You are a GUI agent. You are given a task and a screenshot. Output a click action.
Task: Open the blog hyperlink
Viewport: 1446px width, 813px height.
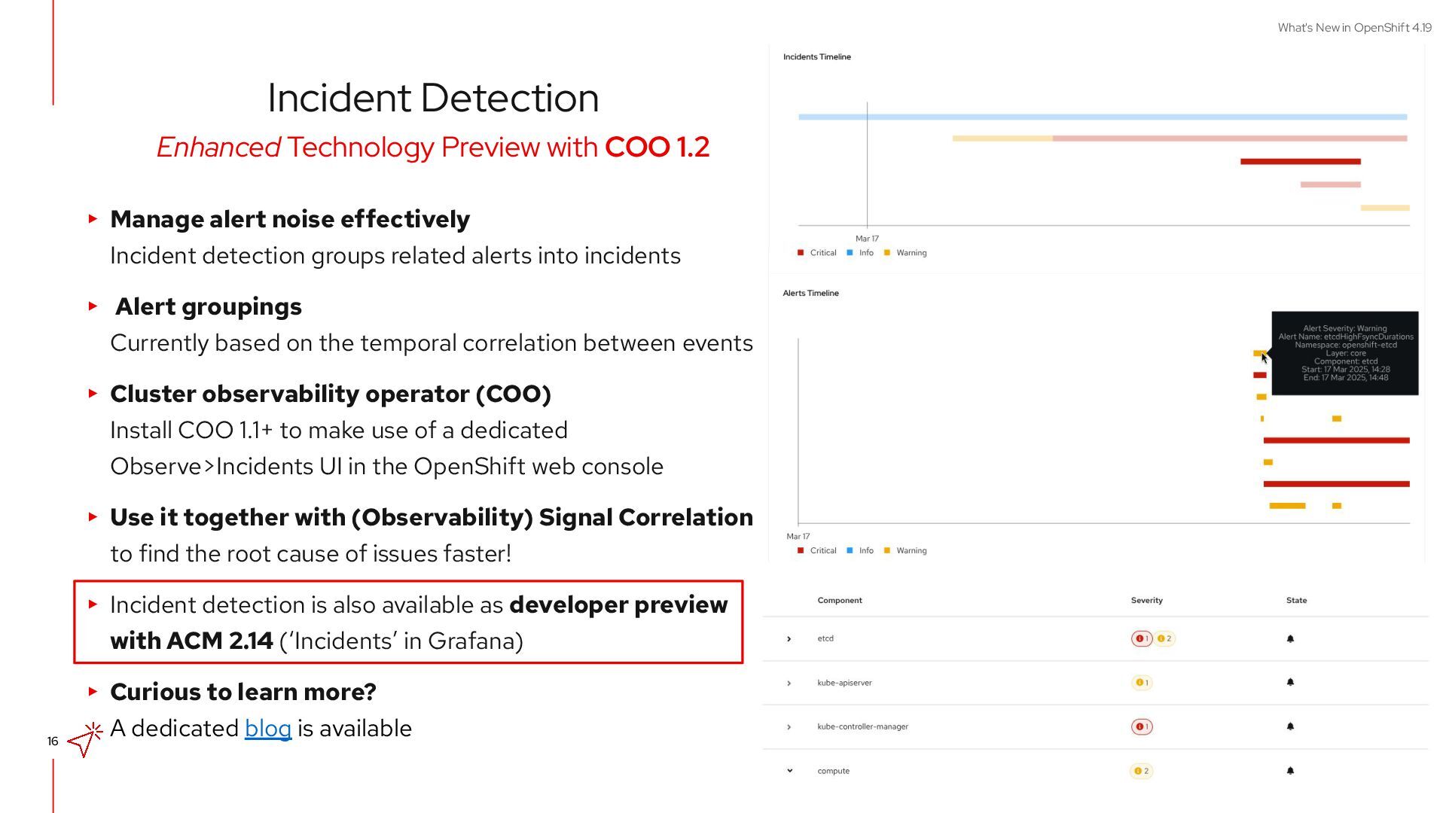click(268, 728)
